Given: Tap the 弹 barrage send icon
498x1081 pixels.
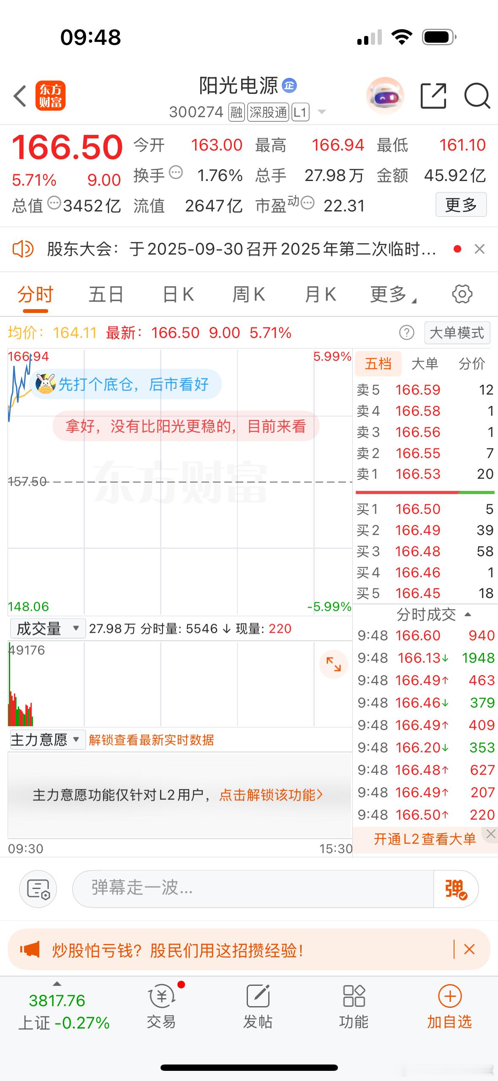Looking at the screenshot, I should pos(456,889).
